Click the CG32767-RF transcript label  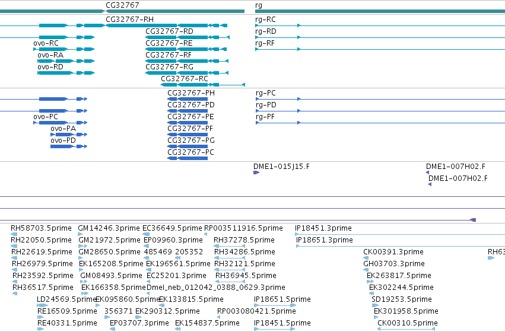click(x=169, y=55)
